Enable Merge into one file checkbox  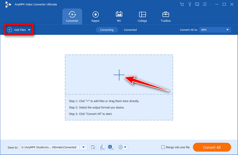click(163, 147)
